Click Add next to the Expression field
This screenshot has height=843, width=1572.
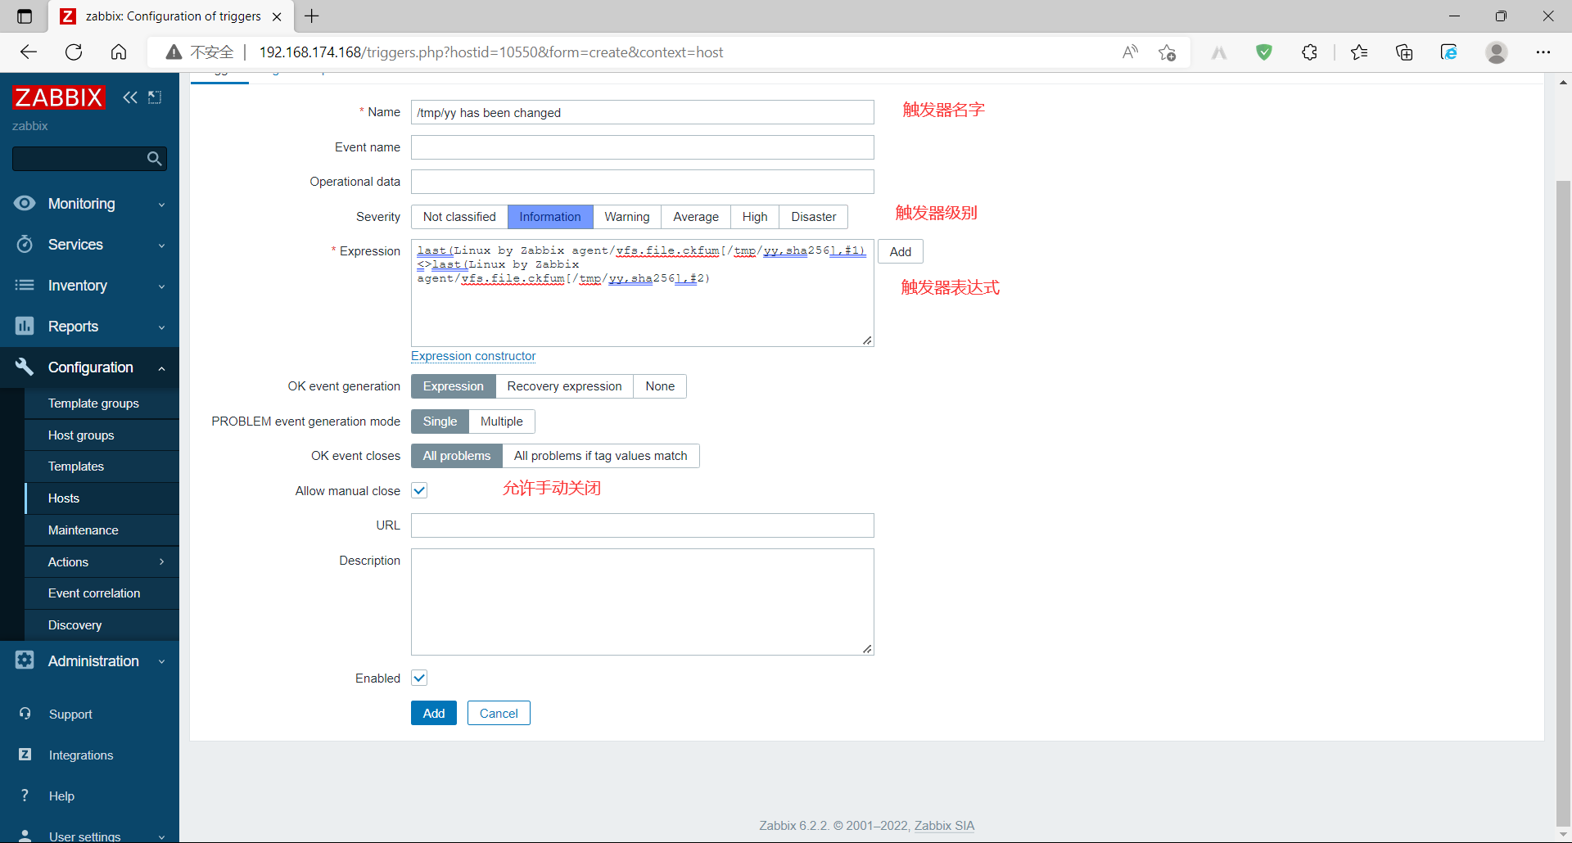coord(901,252)
